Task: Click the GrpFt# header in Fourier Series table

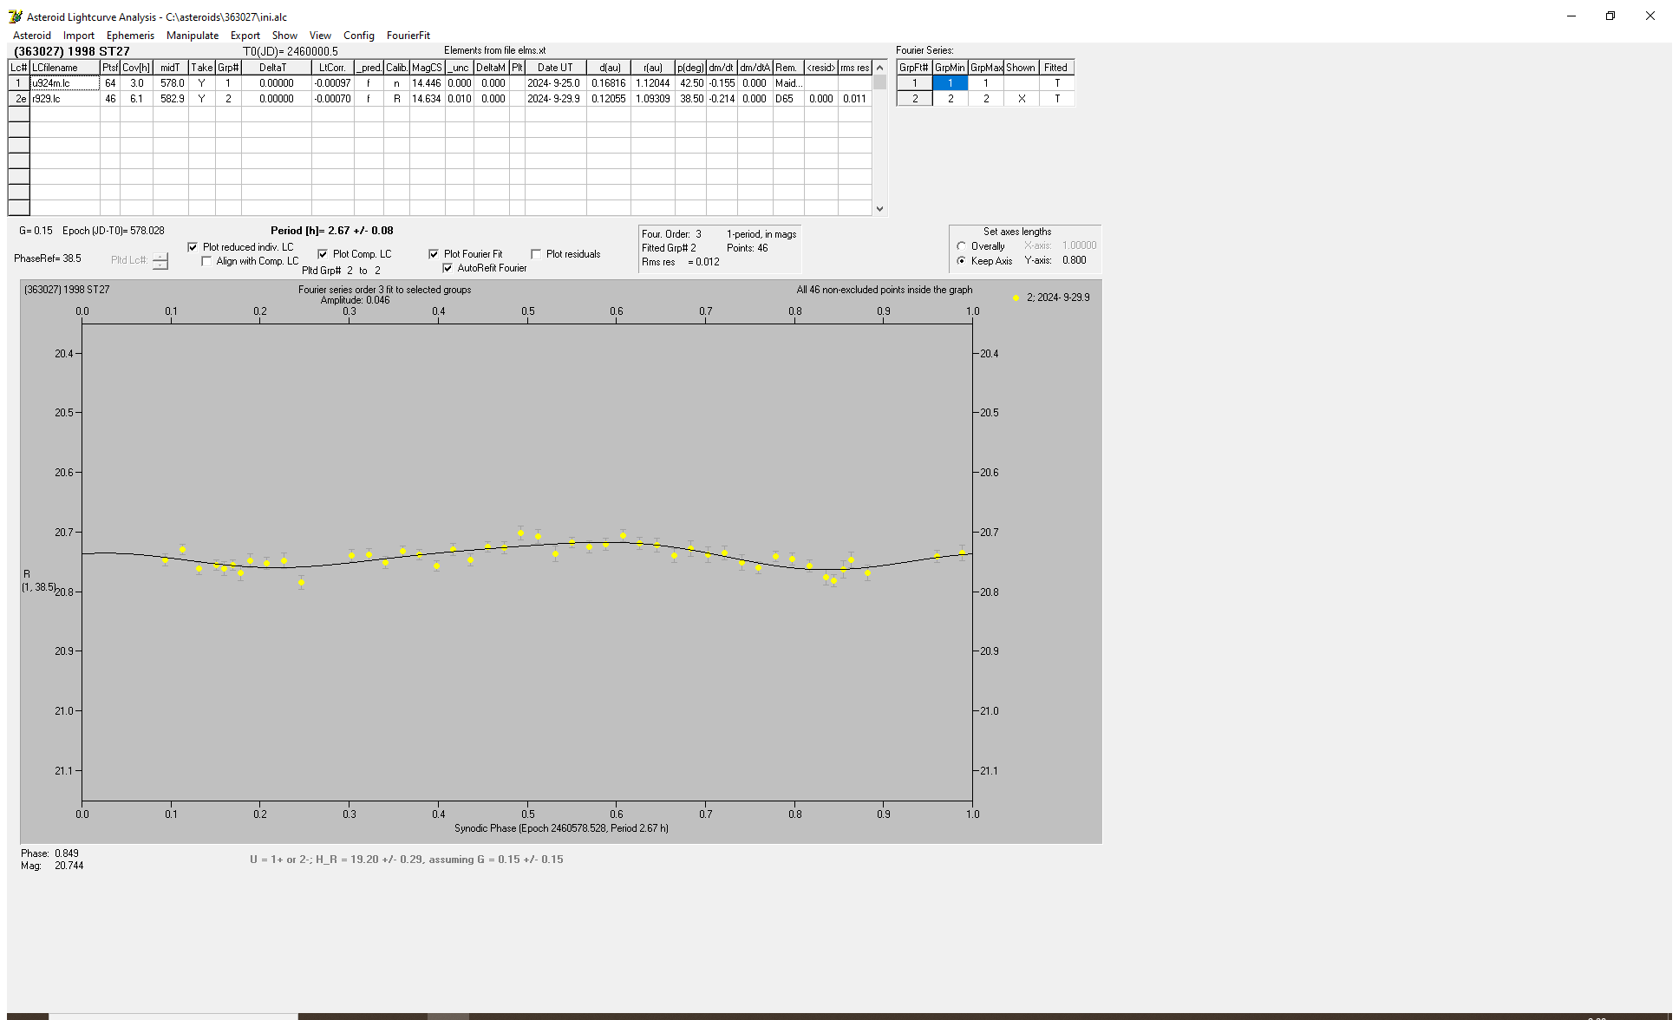Action: pos(914,68)
